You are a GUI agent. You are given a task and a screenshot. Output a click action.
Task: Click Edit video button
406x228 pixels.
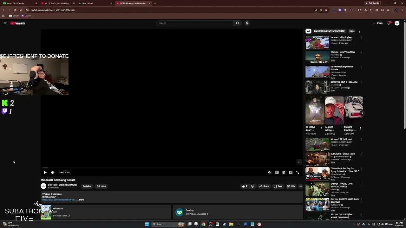point(101,186)
